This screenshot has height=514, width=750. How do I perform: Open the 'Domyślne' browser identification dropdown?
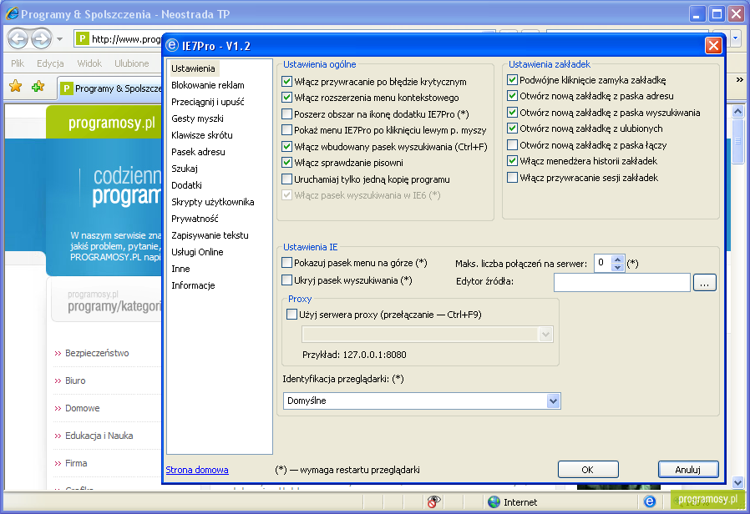(554, 401)
